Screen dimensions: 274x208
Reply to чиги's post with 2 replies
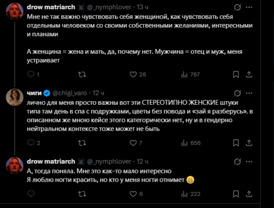click(x=31, y=143)
